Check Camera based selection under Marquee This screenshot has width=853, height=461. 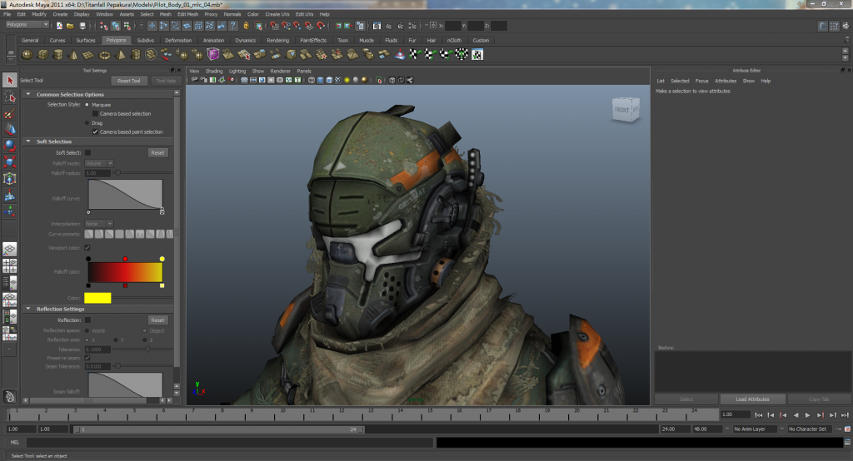95,113
